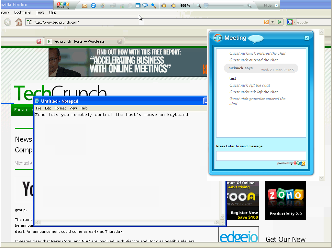
Task: Open Notepad View menu
Action: (73, 108)
